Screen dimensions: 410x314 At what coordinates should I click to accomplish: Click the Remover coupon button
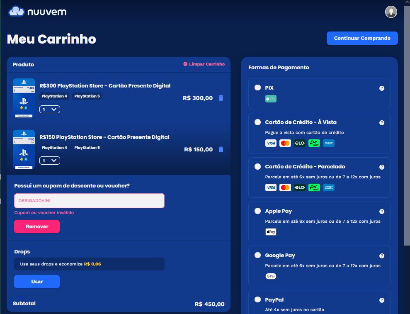tap(37, 226)
